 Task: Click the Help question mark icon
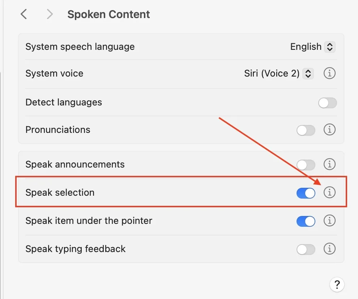pyautogui.click(x=337, y=285)
